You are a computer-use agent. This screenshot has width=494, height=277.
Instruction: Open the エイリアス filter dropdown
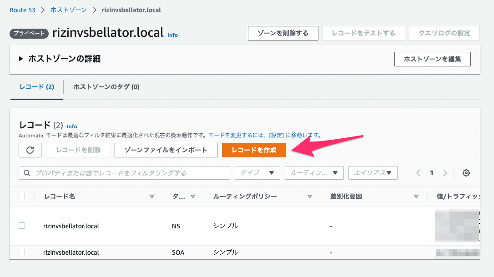[373, 173]
